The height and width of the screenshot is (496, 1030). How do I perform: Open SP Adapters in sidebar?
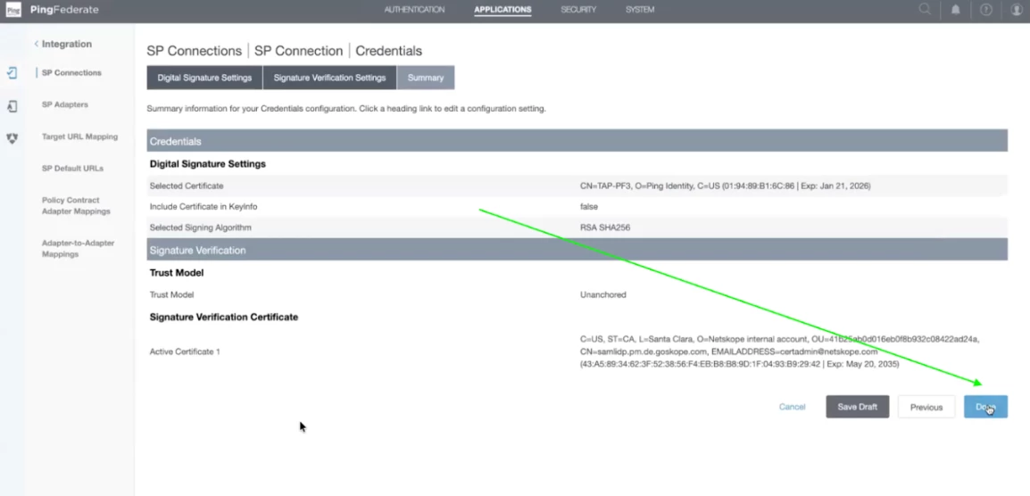tap(64, 104)
